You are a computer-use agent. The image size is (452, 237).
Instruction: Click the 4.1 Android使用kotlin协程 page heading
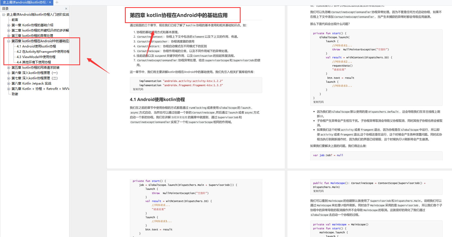pyautogui.click(x=157, y=100)
